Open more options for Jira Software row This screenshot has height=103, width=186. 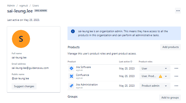coord(176,68)
